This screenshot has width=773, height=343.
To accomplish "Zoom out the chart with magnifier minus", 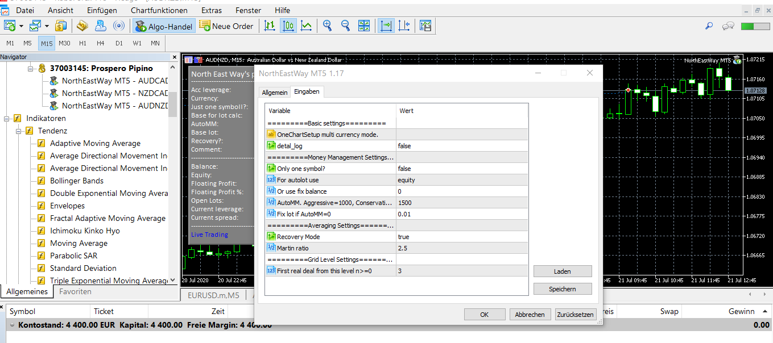I will pyautogui.click(x=345, y=26).
